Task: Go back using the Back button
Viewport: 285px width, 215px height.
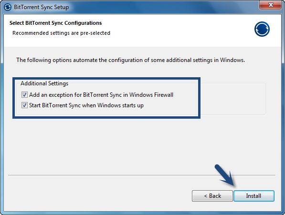Action: [x=212, y=196]
